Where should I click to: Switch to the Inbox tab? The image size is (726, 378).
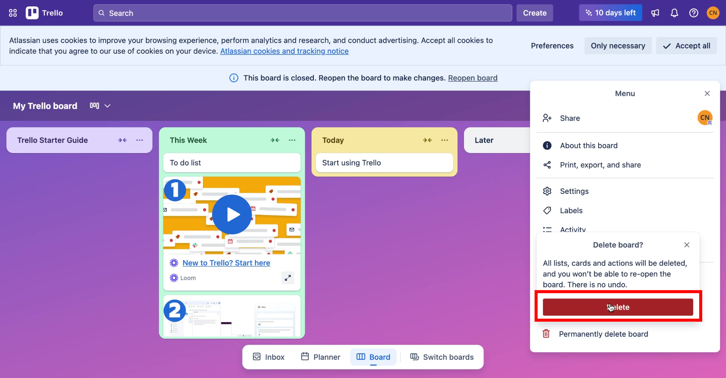tap(268, 356)
